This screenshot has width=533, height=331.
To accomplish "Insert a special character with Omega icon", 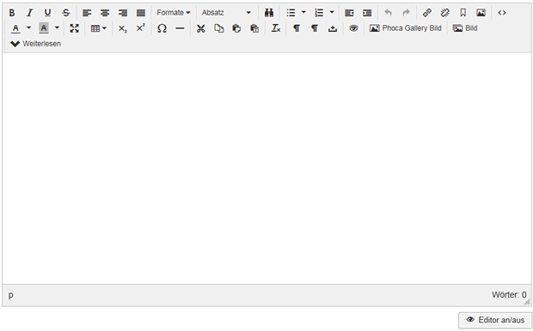I will pos(162,28).
